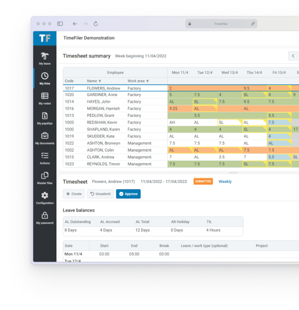299x310 pixels.
Task: Click the Weekly link
Action: pos(225,181)
